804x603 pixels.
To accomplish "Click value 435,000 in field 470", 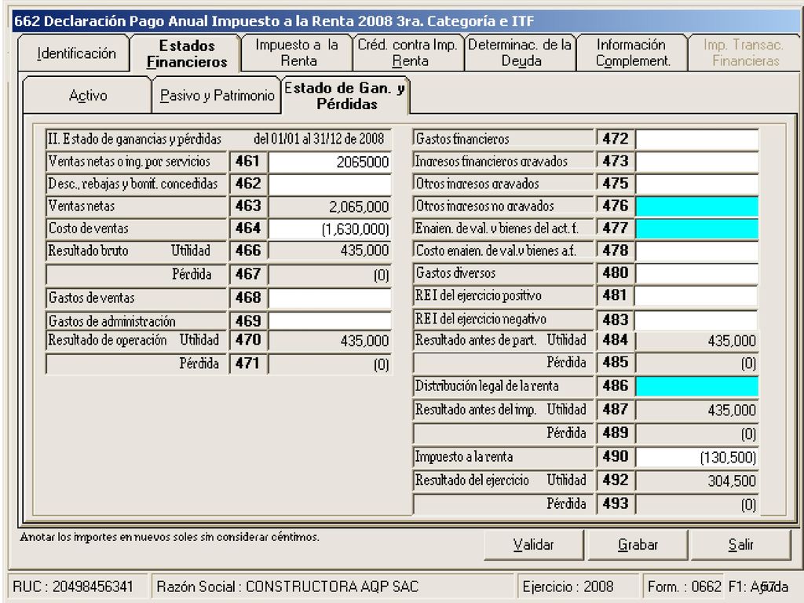I will click(x=364, y=341).
